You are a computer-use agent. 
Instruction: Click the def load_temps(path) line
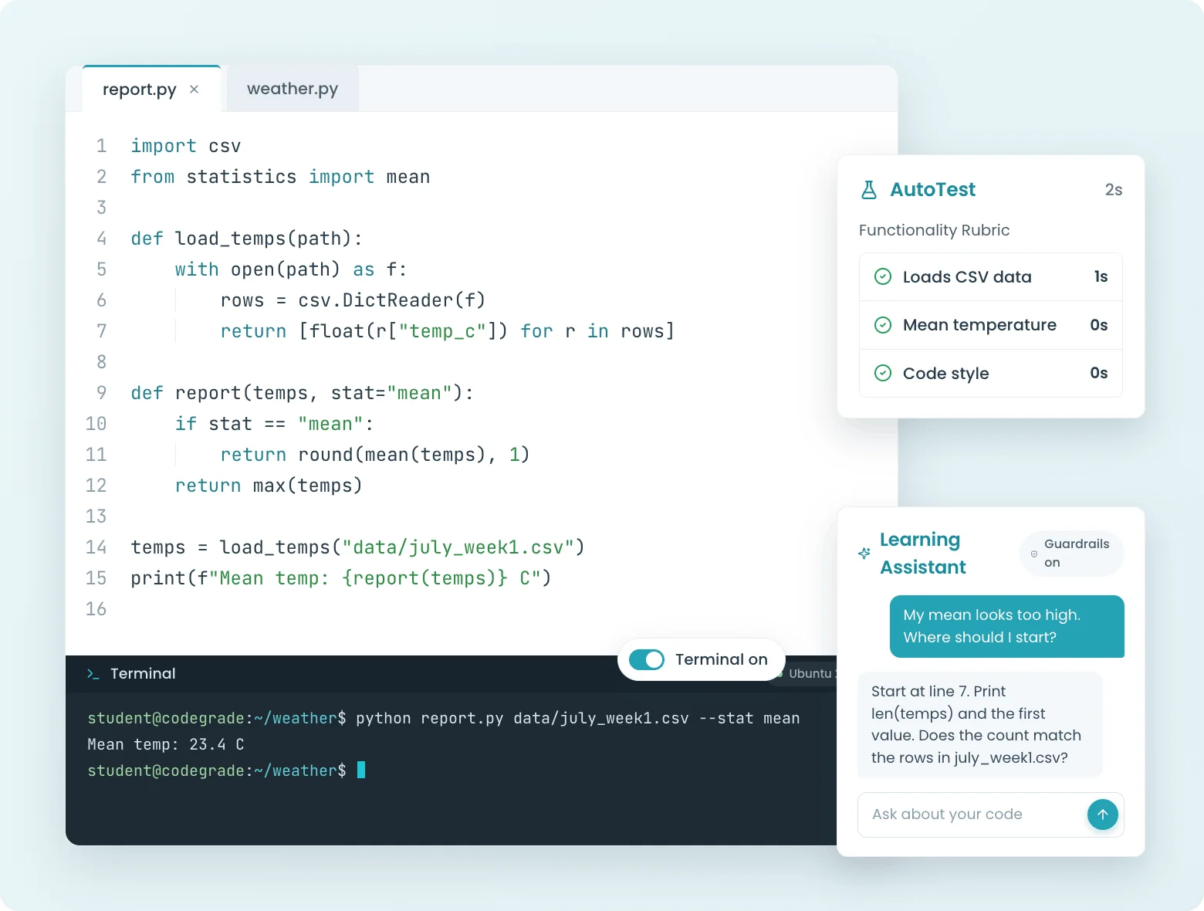pos(247,239)
